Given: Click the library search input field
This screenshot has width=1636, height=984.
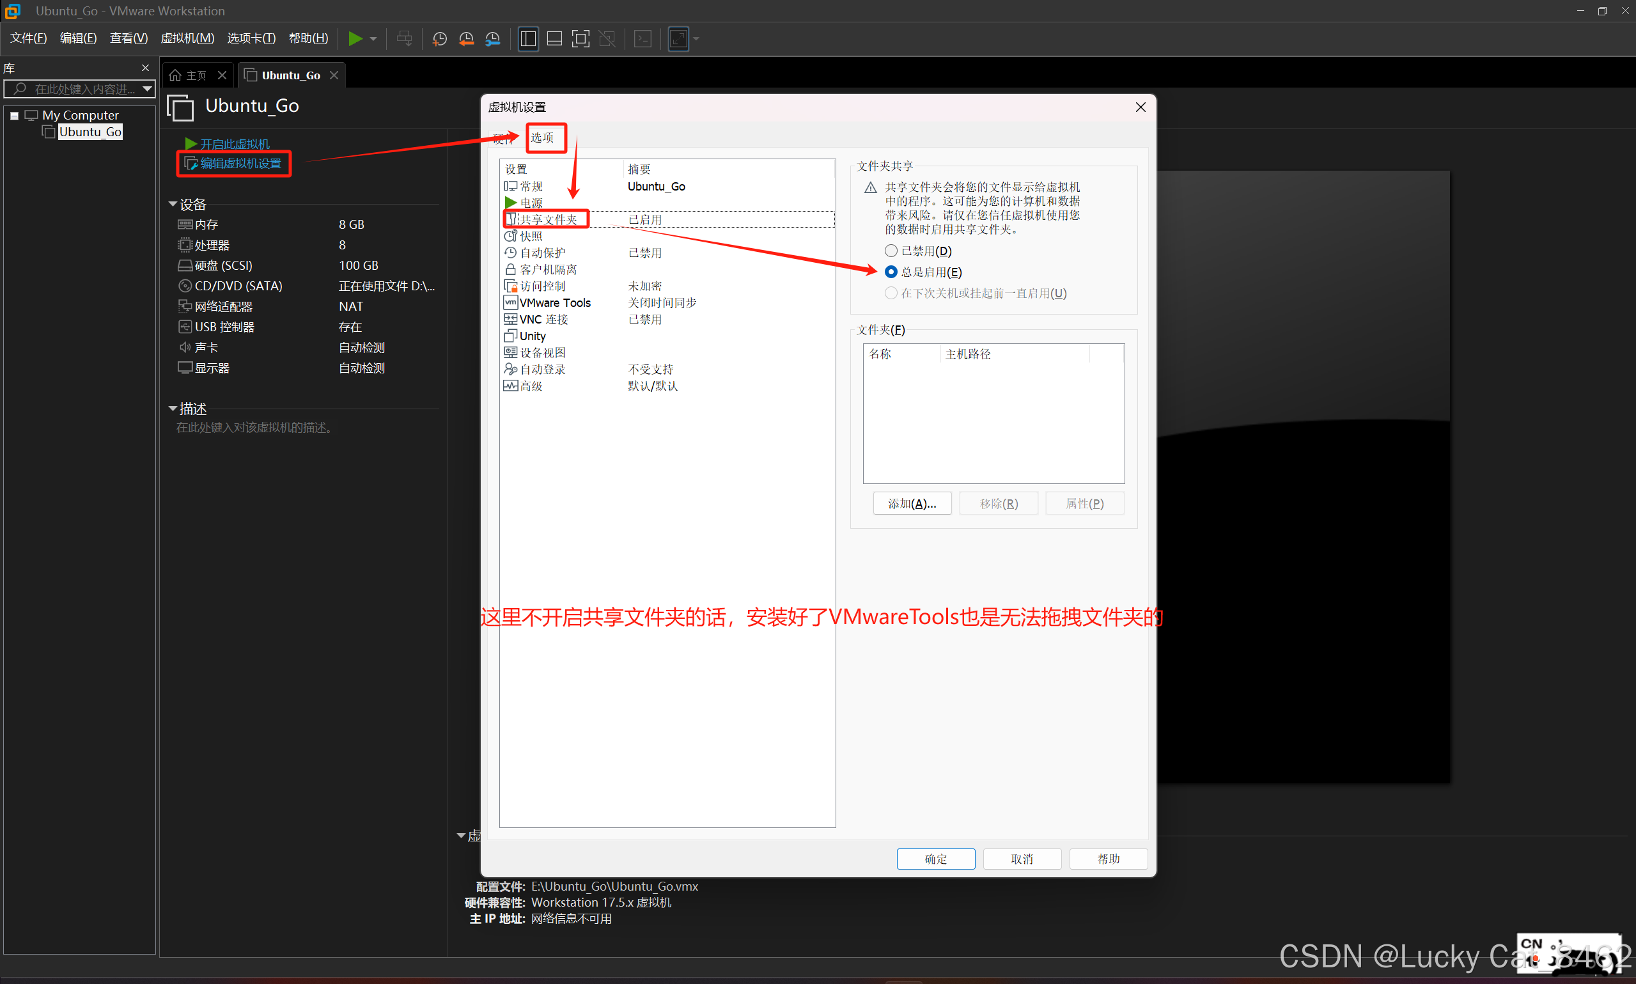Looking at the screenshot, I should click(x=83, y=89).
